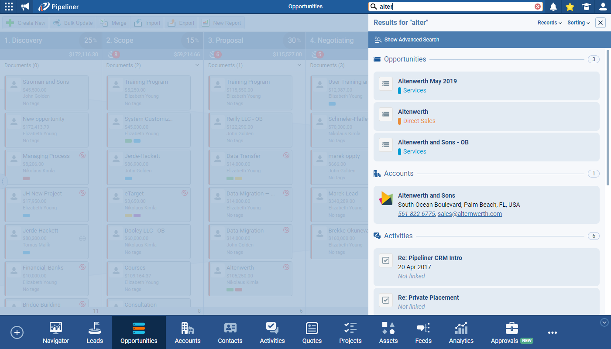Viewport: 611px width, 349px height.
Task: Toggle checkbox for Re: Private Placement
Action: pos(385,300)
